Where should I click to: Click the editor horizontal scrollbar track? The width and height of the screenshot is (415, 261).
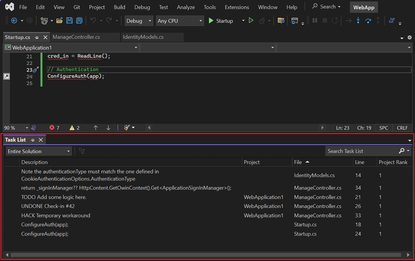[x=236, y=128]
